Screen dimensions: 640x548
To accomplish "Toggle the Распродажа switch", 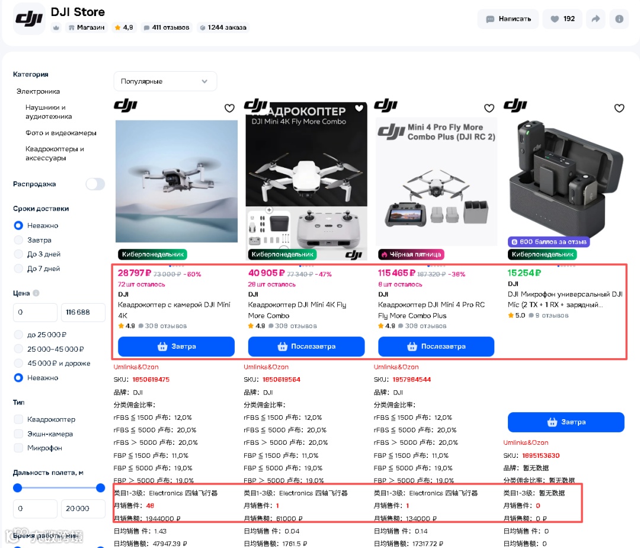I will 95,184.
